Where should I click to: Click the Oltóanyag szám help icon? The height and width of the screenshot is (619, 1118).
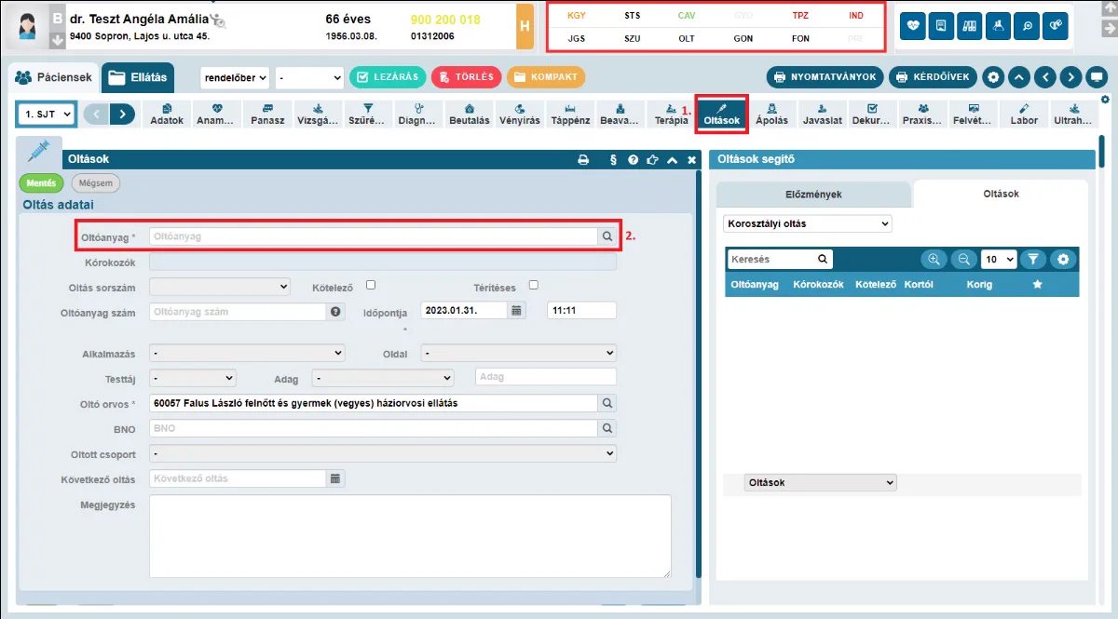(336, 312)
